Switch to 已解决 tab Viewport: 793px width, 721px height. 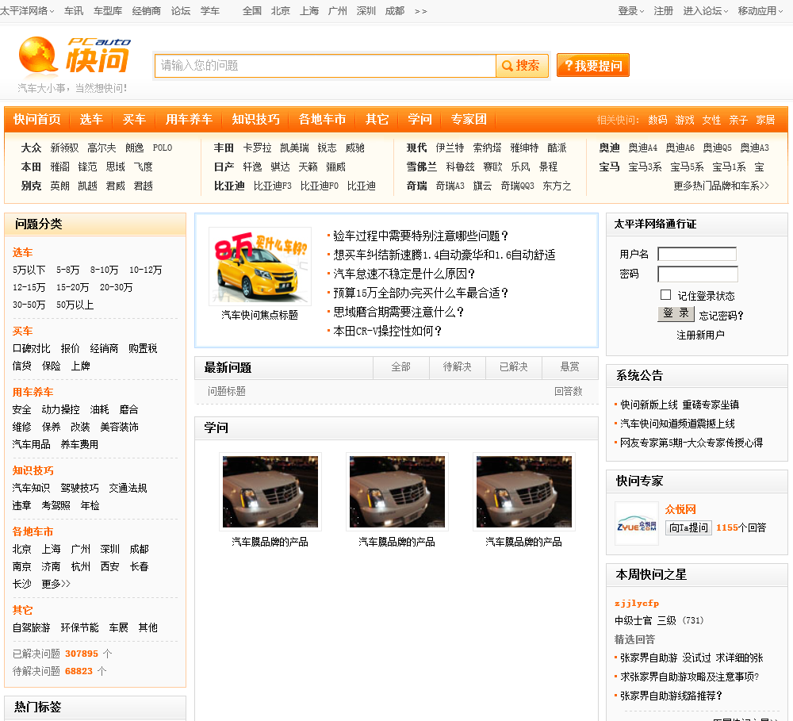[513, 366]
